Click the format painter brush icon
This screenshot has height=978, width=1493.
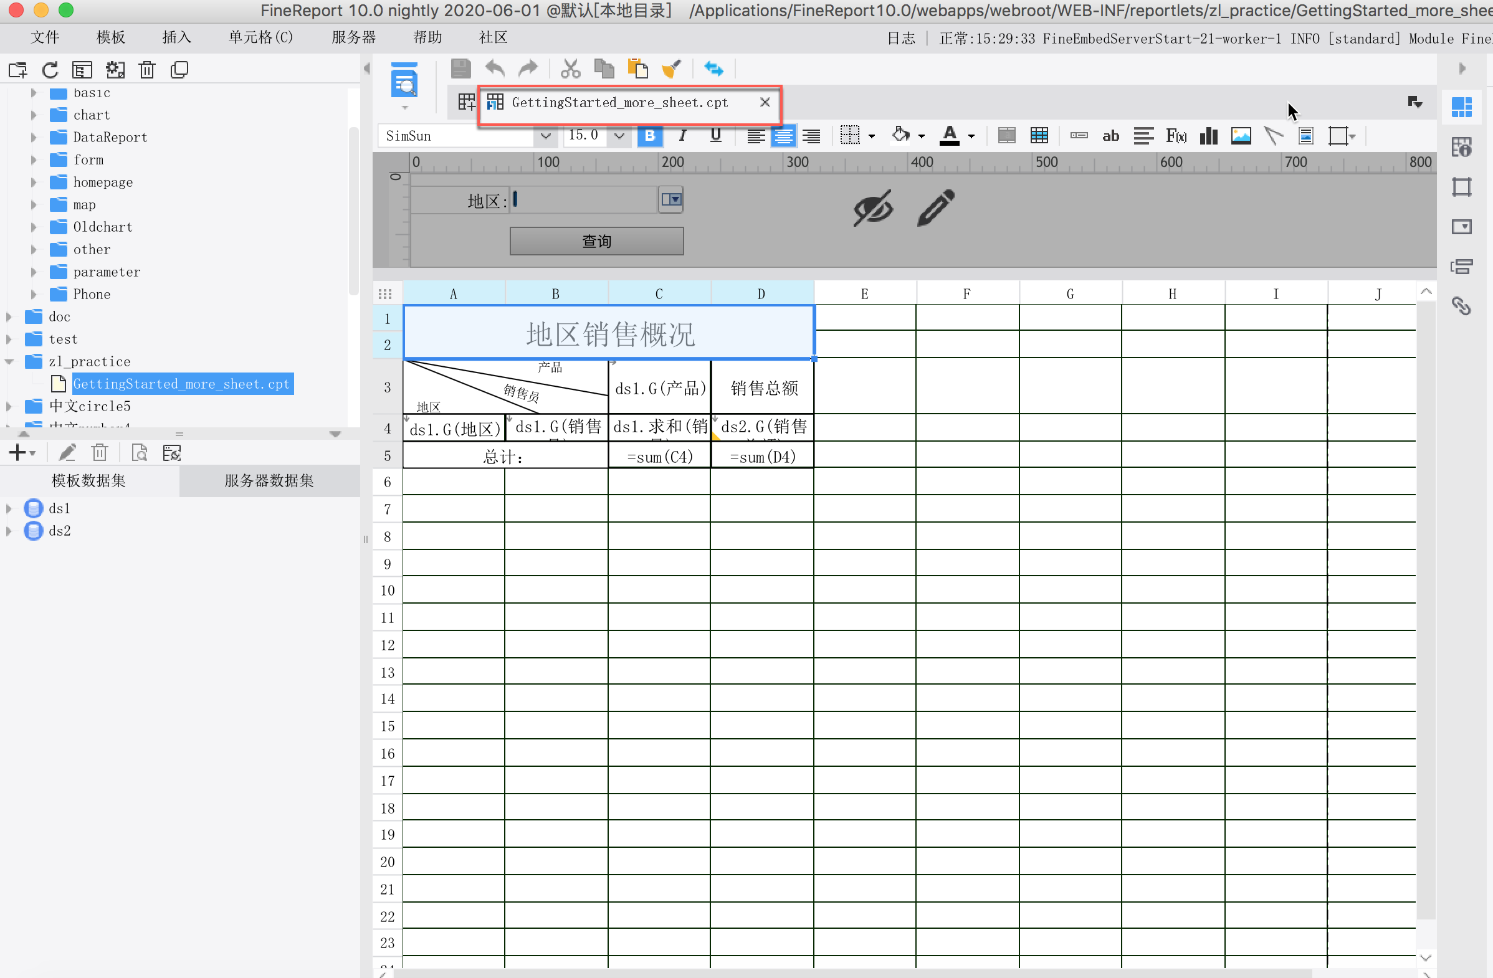pos(671,69)
